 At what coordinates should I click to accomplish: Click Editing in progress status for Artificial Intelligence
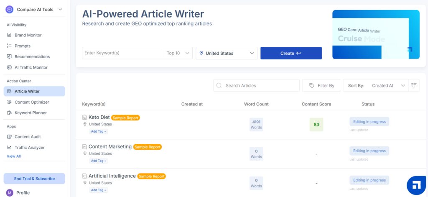click(x=369, y=180)
